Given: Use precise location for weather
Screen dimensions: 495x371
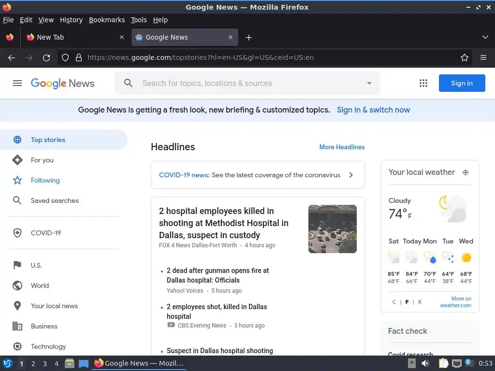Looking at the screenshot, I should coord(466,172).
